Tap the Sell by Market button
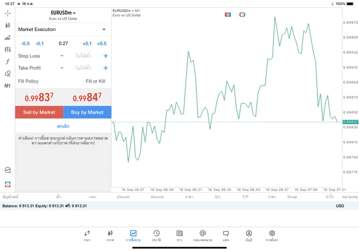The image size is (359, 251). (39, 112)
